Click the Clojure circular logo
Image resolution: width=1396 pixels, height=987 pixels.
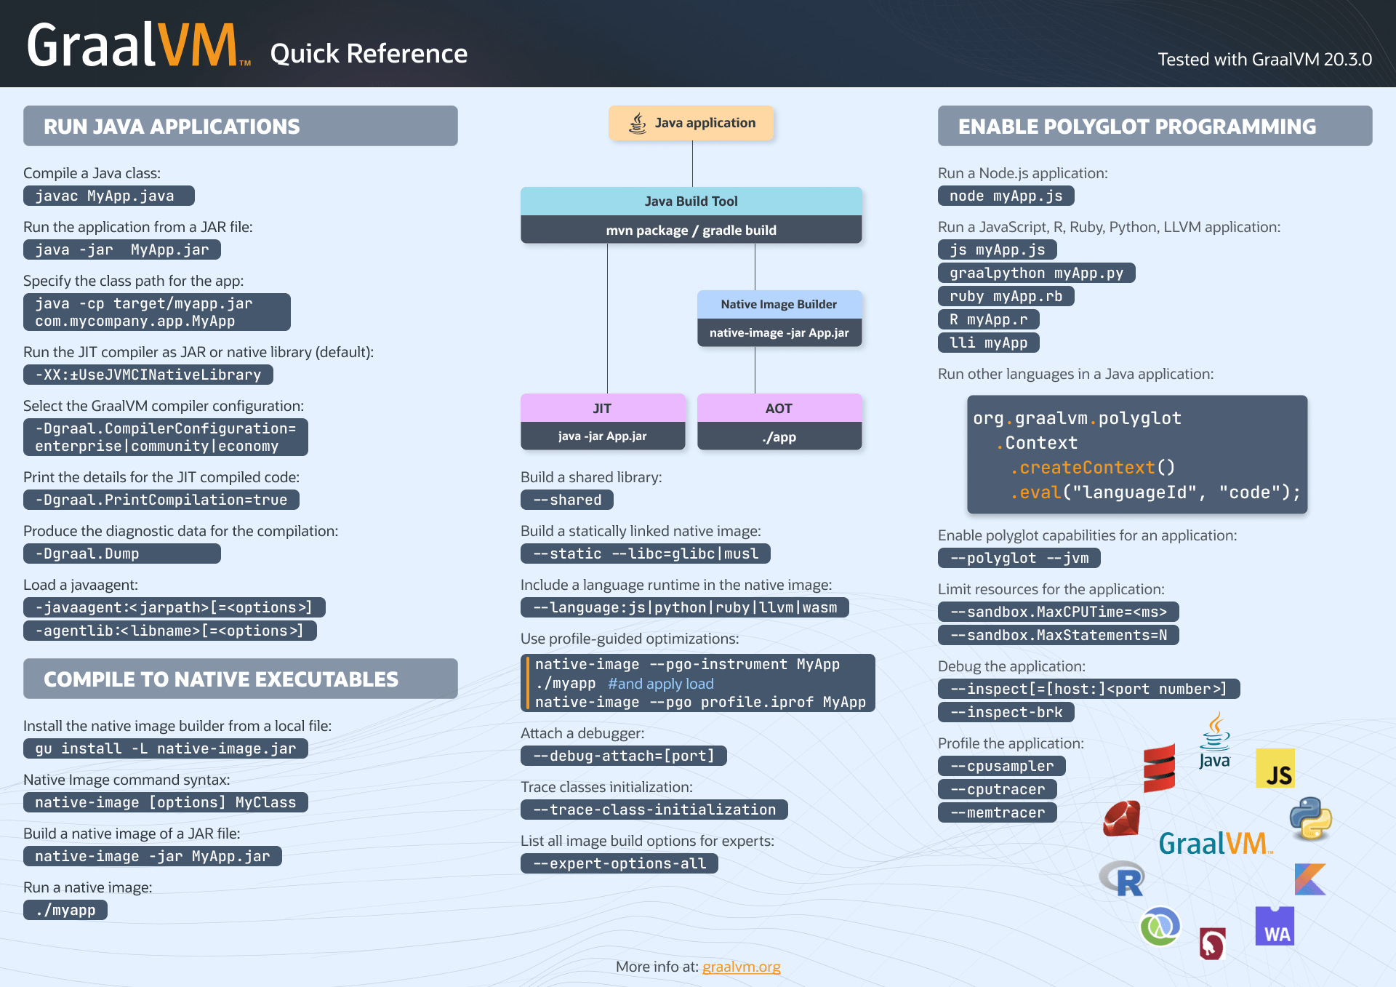[1160, 926]
